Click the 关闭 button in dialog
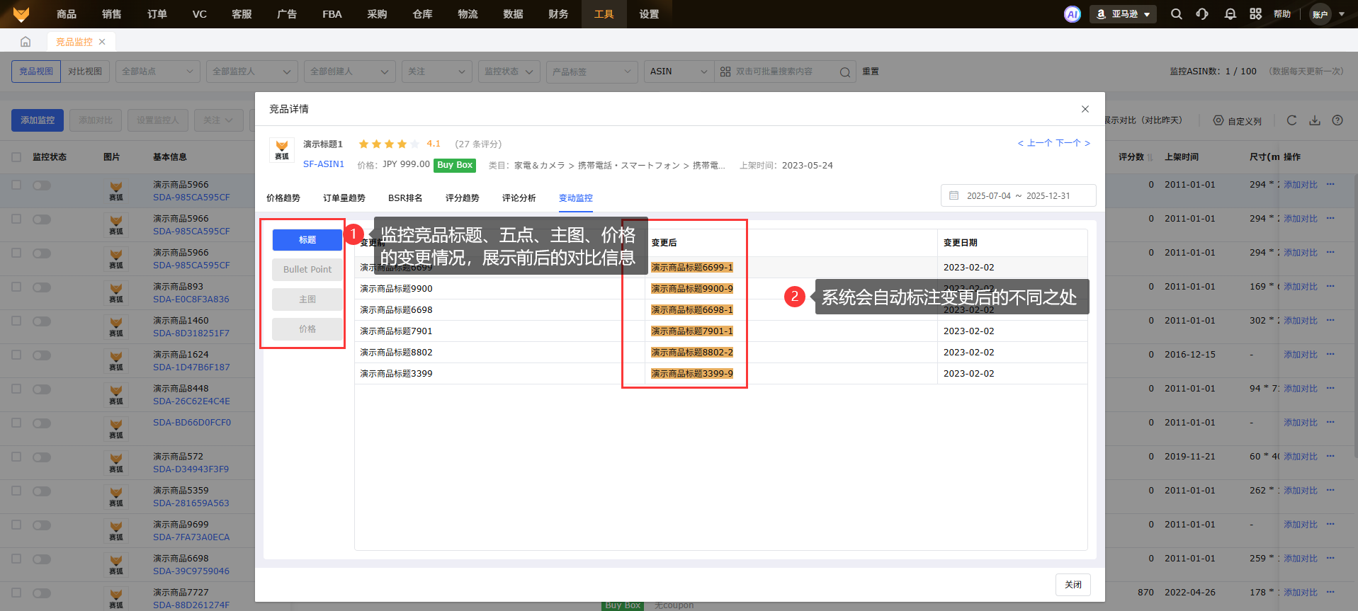The height and width of the screenshot is (611, 1358). [x=1073, y=585]
